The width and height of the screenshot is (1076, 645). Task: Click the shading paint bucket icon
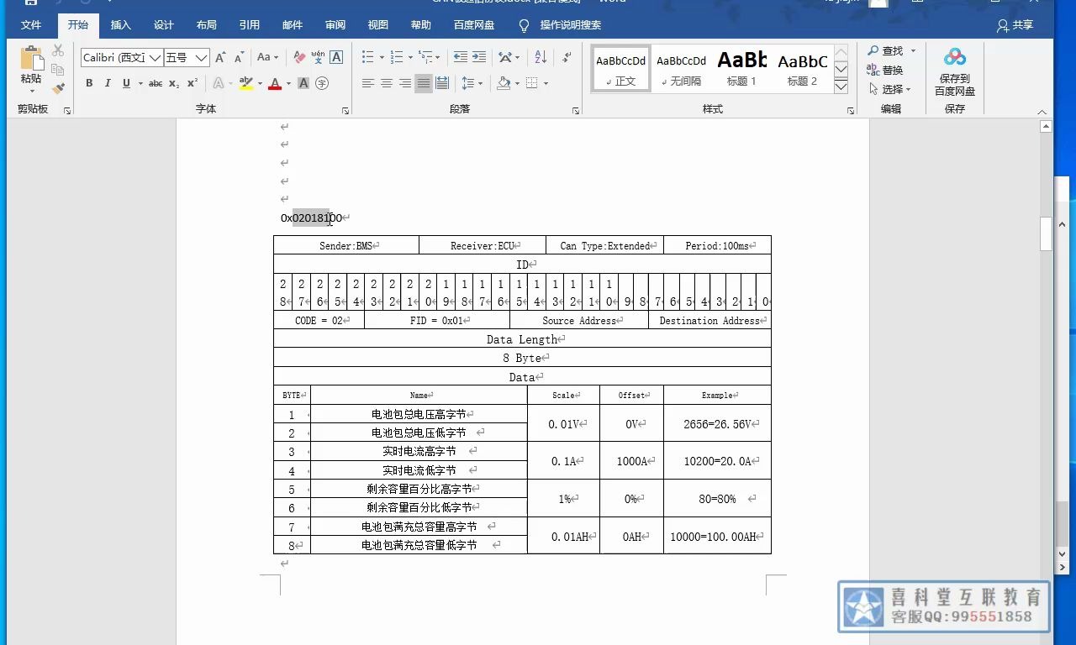[504, 83]
